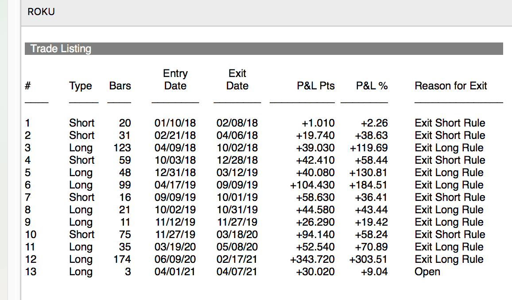Click the 174 bars value
Image resolution: width=512 pixels, height=300 pixels.
pos(122,259)
